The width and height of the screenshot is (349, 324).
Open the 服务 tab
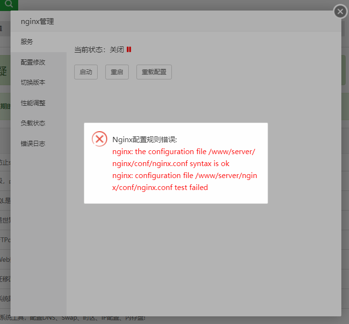(38, 42)
